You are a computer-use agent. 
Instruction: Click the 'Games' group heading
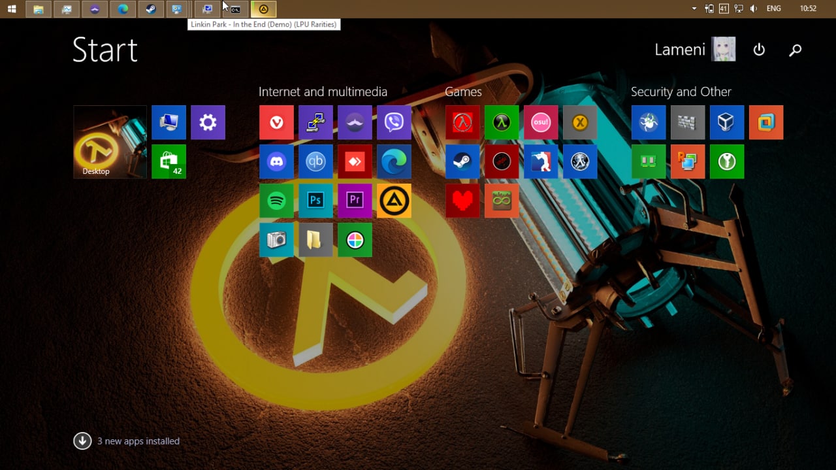tap(463, 92)
